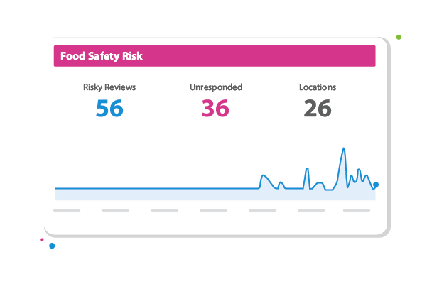Viewport: 427px width, 284px height.
Task: Click the blue endpoint dot on chart line
Action: (375, 185)
